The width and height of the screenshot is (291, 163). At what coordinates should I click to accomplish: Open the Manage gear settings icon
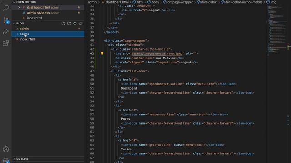(6, 160)
